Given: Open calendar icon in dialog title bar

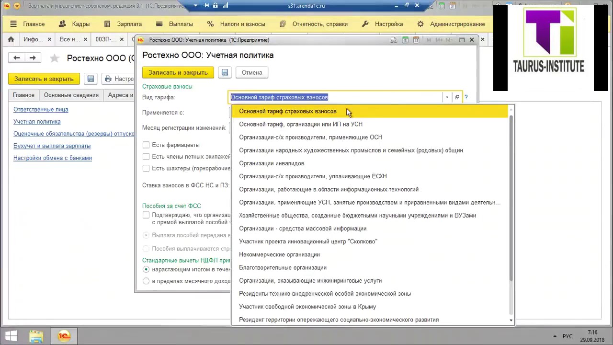Looking at the screenshot, I should tap(416, 40).
